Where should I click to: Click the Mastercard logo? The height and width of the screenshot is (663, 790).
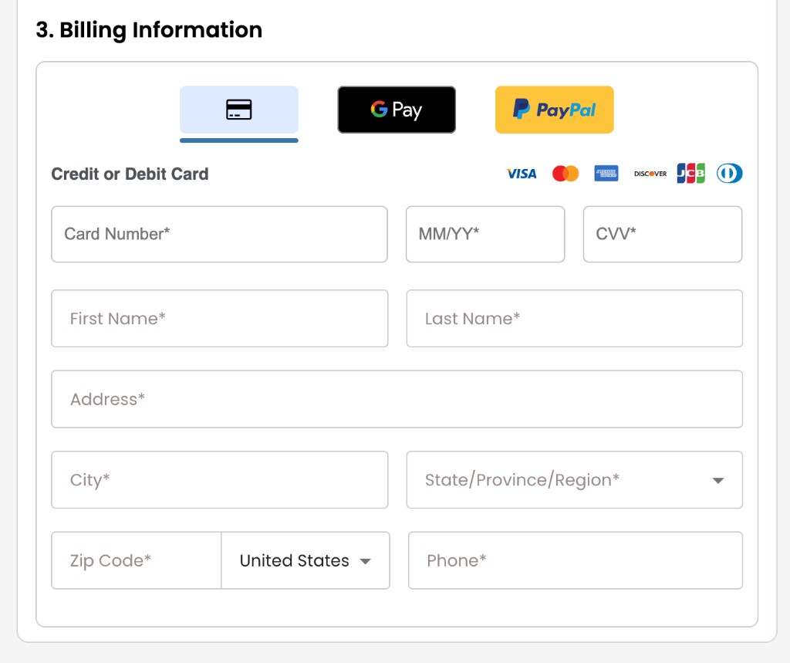tap(565, 174)
